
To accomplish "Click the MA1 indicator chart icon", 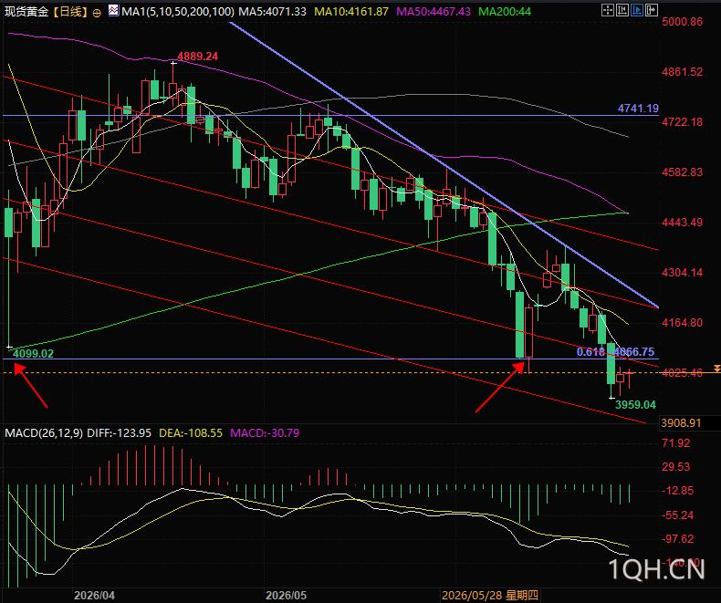I will point(113,11).
